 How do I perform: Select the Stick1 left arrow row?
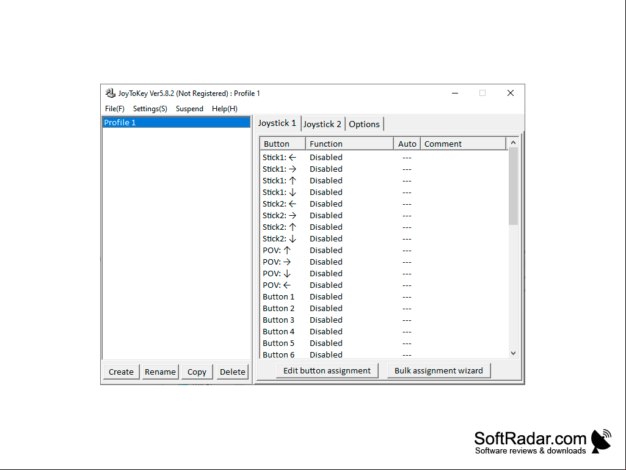[x=384, y=158]
